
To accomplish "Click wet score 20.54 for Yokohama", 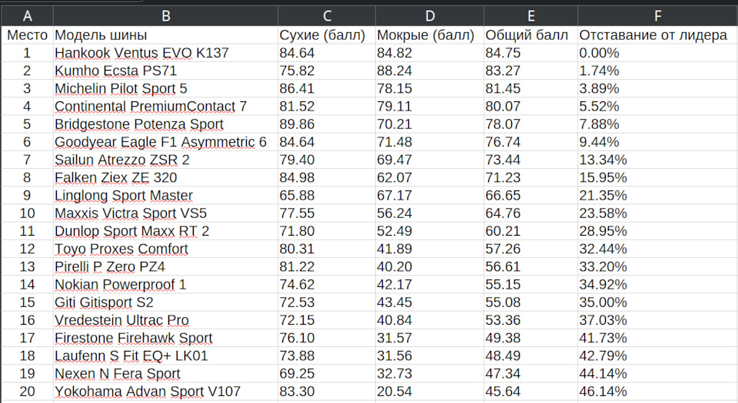I will [430, 392].
